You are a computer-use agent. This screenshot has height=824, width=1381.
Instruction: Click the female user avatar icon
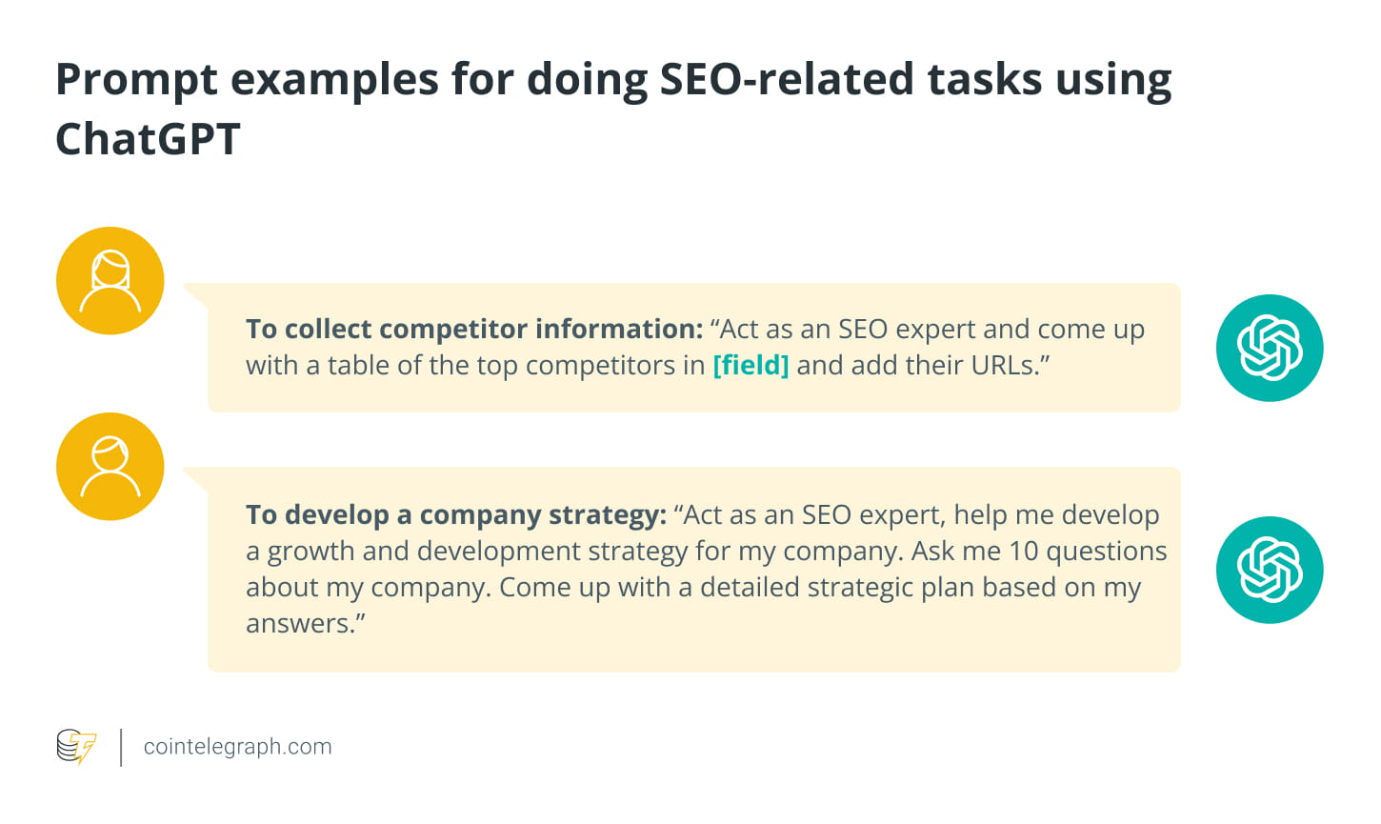click(110, 281)
